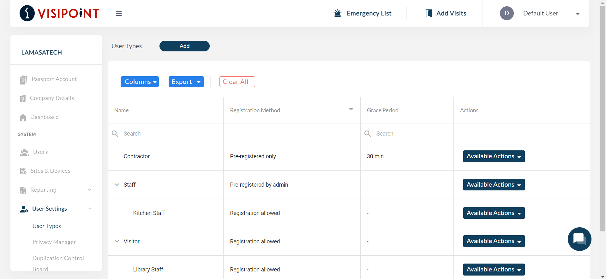Viewport: 606px width, 279px height.
Task: Click the VisiPoint logo
Action: [x=60, y=13]
